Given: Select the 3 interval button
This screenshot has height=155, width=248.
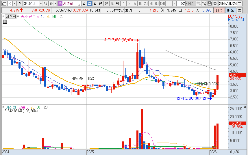Looking at the screenshot, I should click(x=129, y=3).
